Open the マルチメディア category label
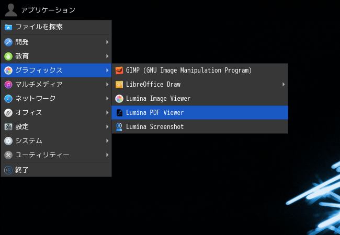Screen dimensions: 340x235 39,85
